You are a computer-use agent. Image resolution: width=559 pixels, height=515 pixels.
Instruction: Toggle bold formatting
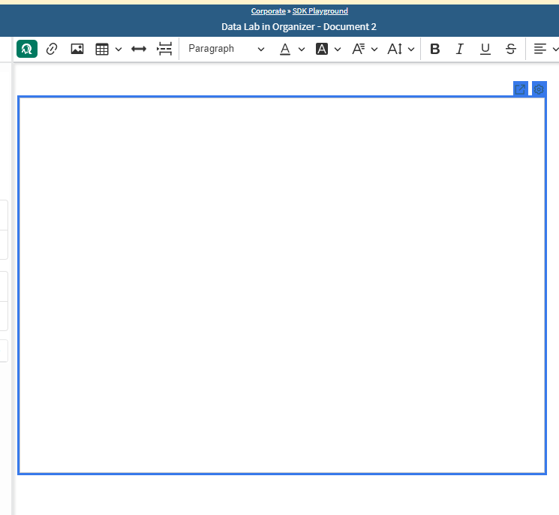(435, 49)
